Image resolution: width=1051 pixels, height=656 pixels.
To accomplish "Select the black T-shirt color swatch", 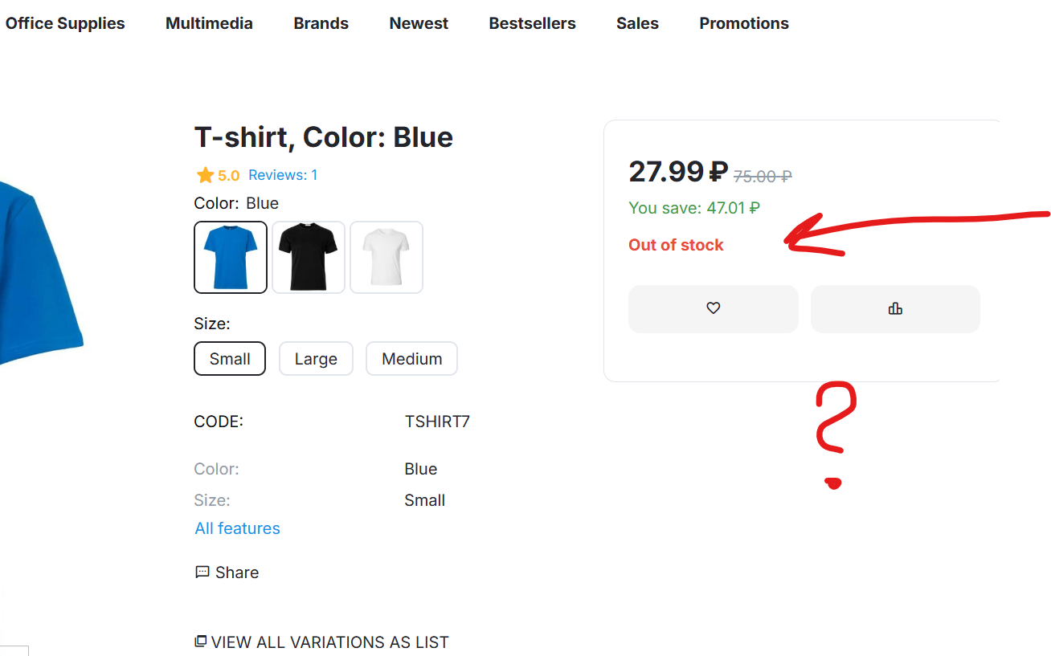I will pos(309,257).
